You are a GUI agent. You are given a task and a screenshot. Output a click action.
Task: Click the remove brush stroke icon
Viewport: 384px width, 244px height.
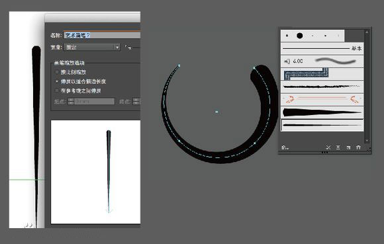tap(328, 147)
